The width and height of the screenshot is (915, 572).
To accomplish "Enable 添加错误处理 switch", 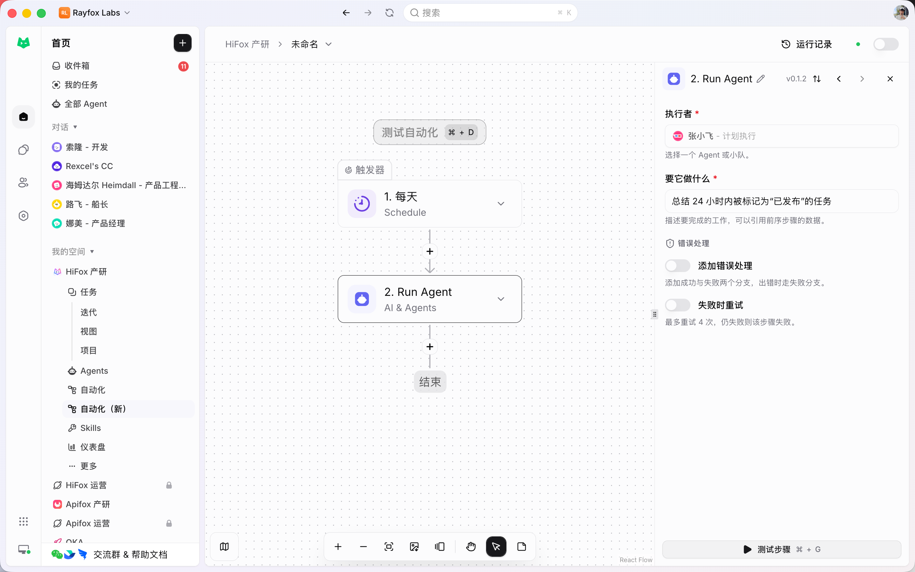I will [x=678, y=266].
